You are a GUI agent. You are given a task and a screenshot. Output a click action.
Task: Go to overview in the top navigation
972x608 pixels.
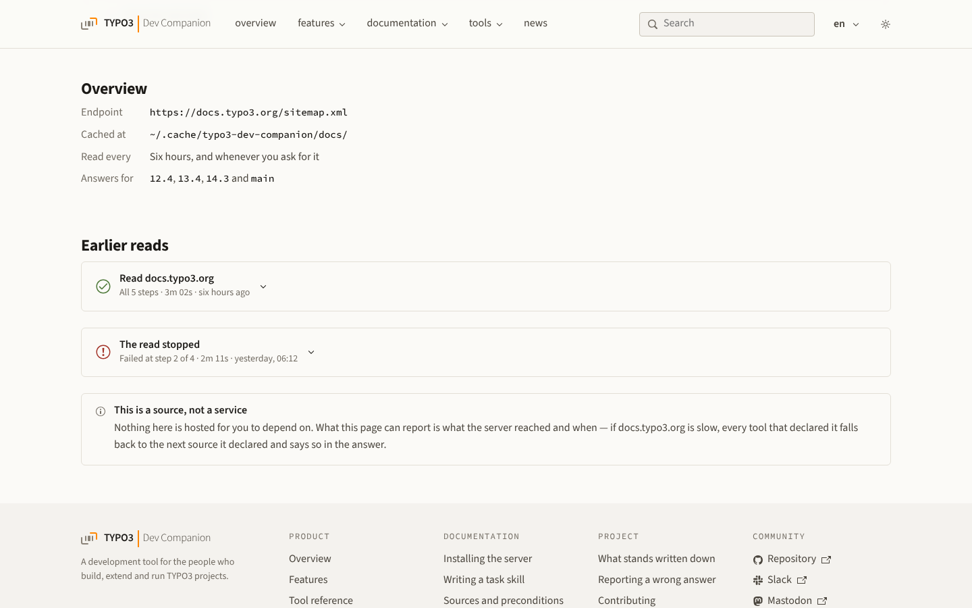[255, 24]
